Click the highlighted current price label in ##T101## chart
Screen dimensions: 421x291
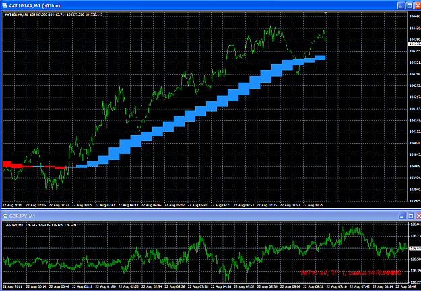point(414,44)
